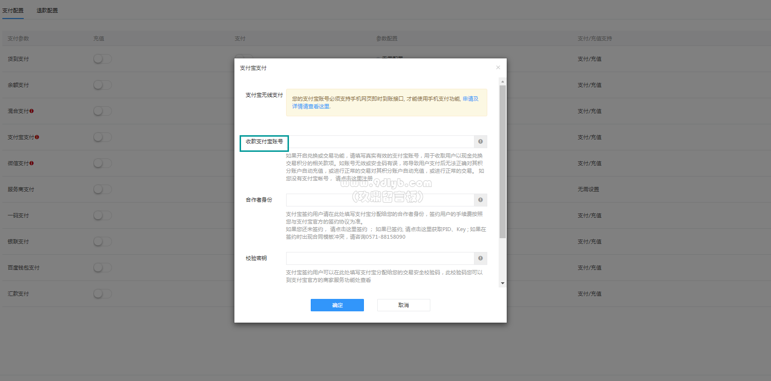Switch to 支付配置 tab
Viewport: 771px width, 381px height.
[x=13, y=10]
